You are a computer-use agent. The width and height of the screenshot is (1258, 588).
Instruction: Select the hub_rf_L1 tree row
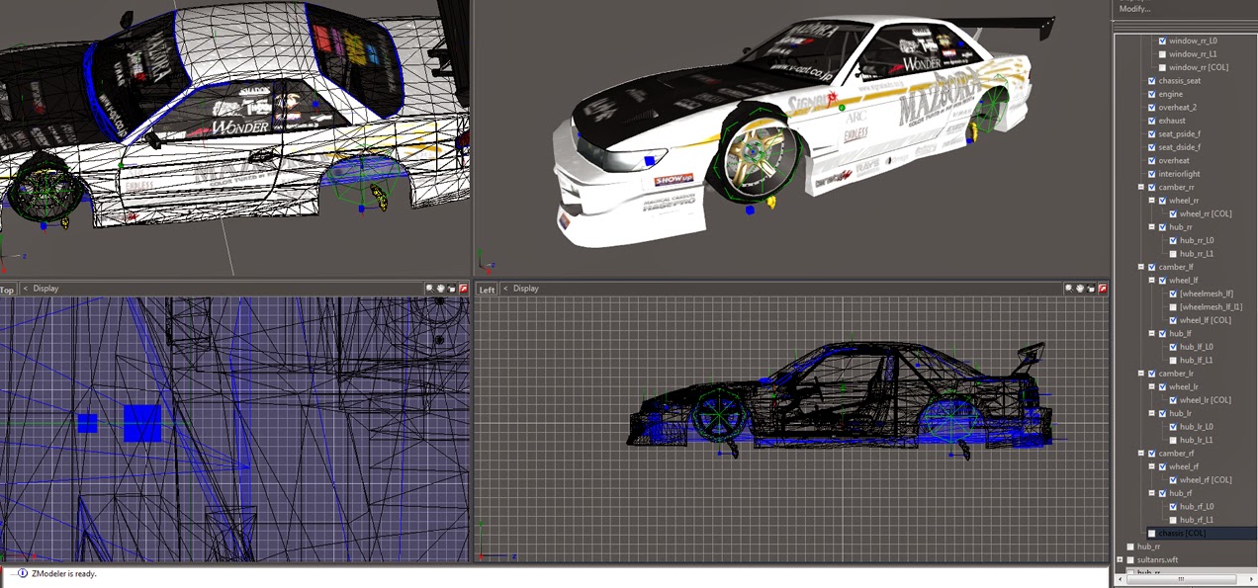click(x=1197, y=520)
